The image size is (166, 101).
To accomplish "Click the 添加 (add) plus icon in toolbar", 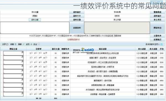I will tap(31, 44).
